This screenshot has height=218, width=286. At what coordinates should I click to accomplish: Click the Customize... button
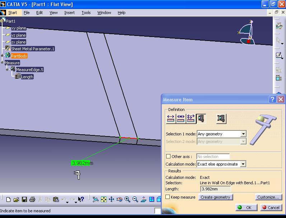coord(268,197)
